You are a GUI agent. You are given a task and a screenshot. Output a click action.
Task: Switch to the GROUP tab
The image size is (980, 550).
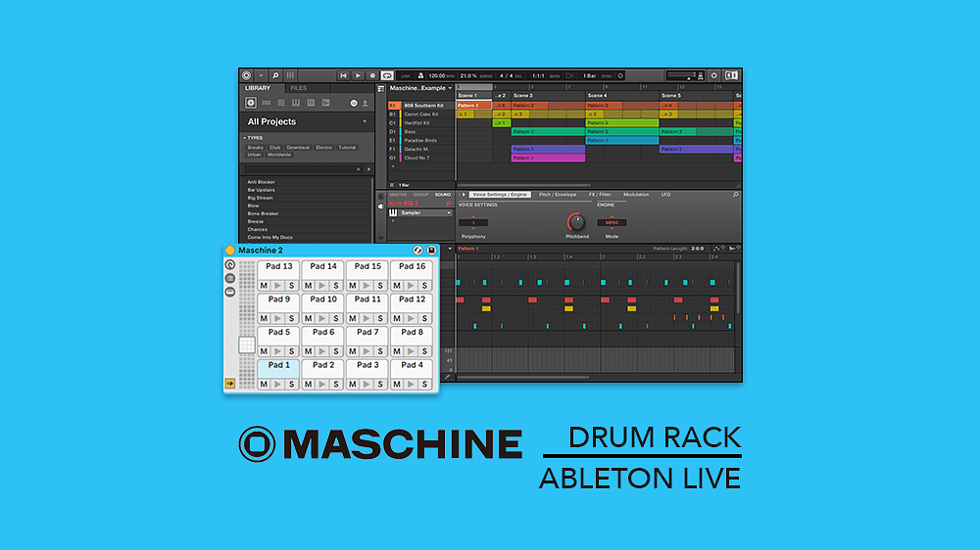pos(420,195)
